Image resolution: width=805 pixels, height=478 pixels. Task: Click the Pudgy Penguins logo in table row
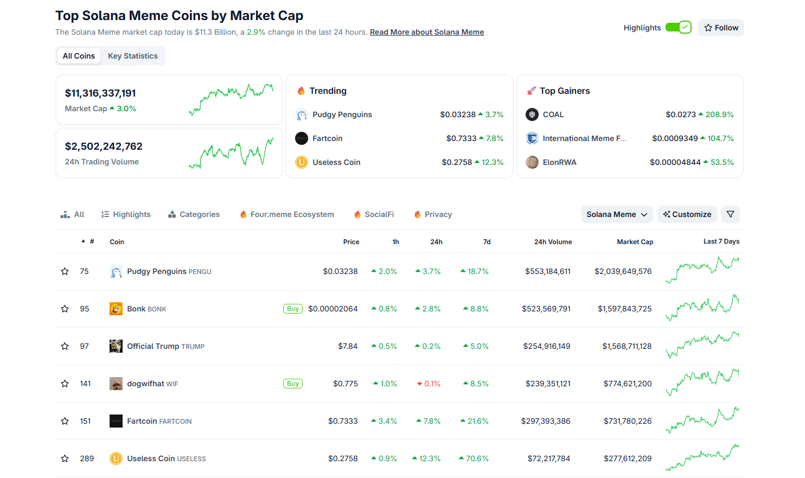(116, 271)
